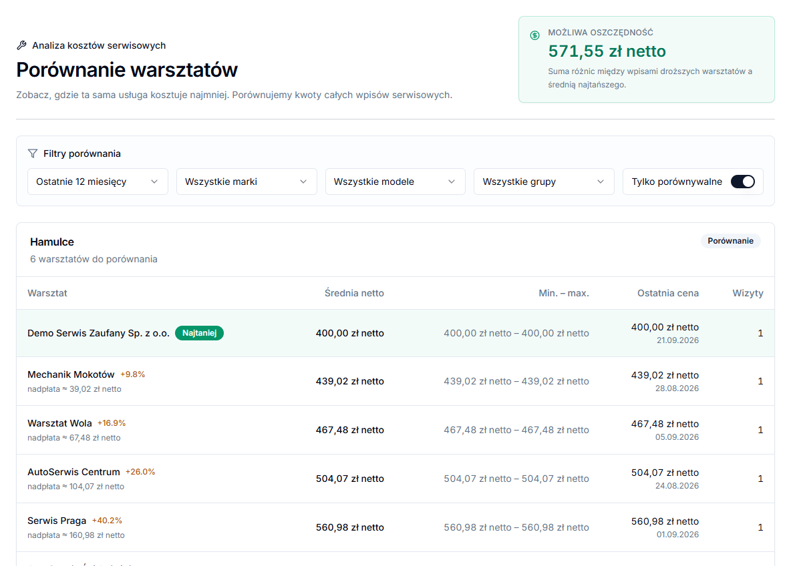Screen dimensions: 791x566
Task: Click the Hamulce group title
Action: 52,242
